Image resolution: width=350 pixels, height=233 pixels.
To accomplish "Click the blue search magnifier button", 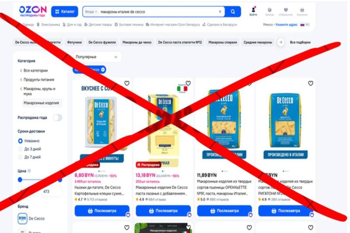I will coord(233,12).
